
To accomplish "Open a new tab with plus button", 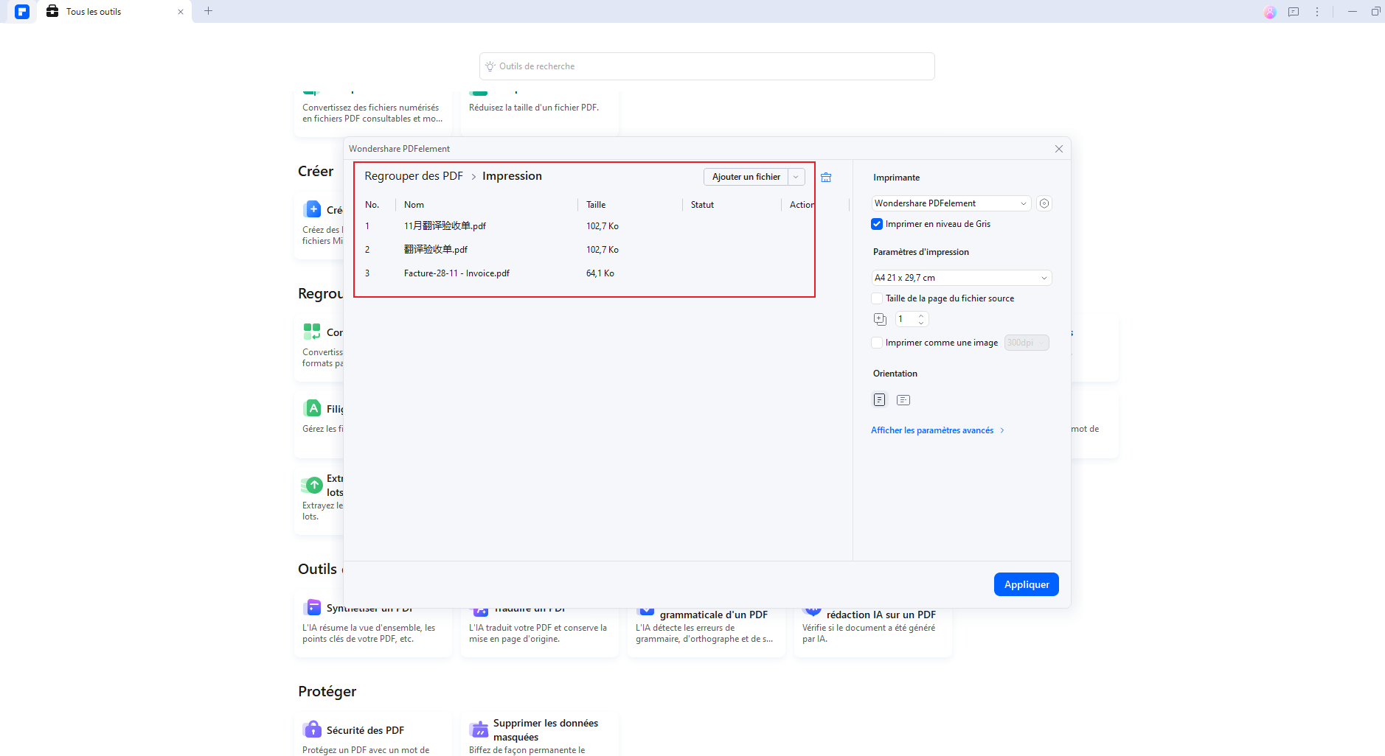I will pyautogui.click(x=208, y=11).
